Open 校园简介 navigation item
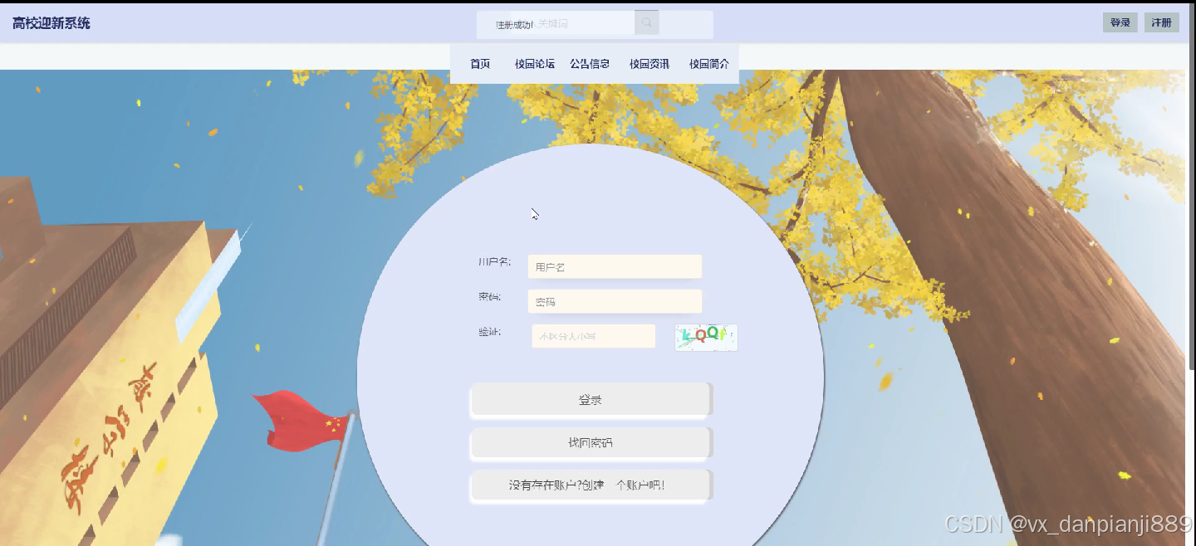This screenshot has width=1196, height=546. coord(708,64)
